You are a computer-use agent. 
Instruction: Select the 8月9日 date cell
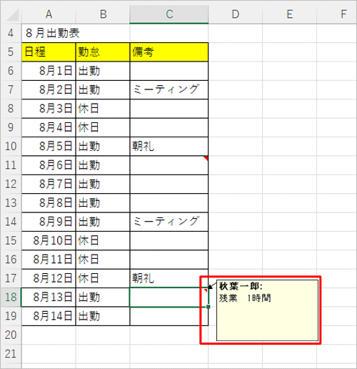[x=49, y=222]
